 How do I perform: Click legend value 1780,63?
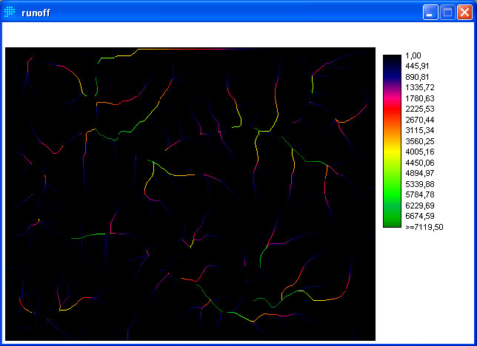coord(420,98)
